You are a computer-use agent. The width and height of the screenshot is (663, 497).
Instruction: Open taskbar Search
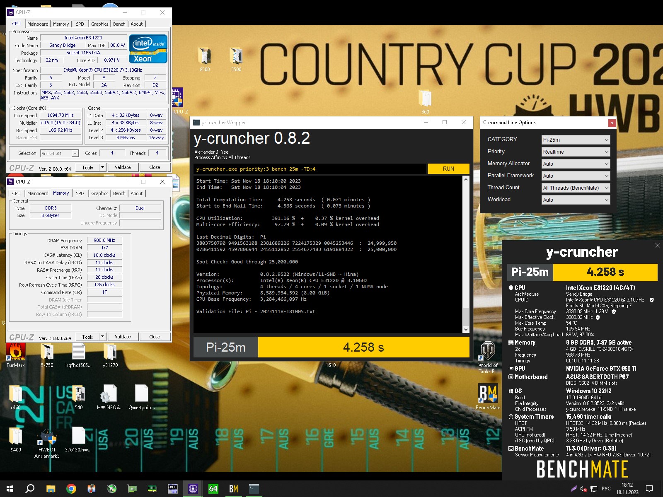click(x=30, y=489)
